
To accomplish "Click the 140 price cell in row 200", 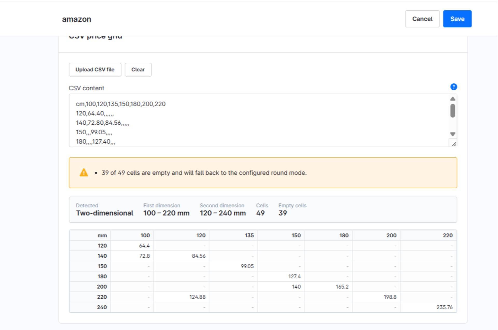I will pyautogui.click(x=281, y=287).
